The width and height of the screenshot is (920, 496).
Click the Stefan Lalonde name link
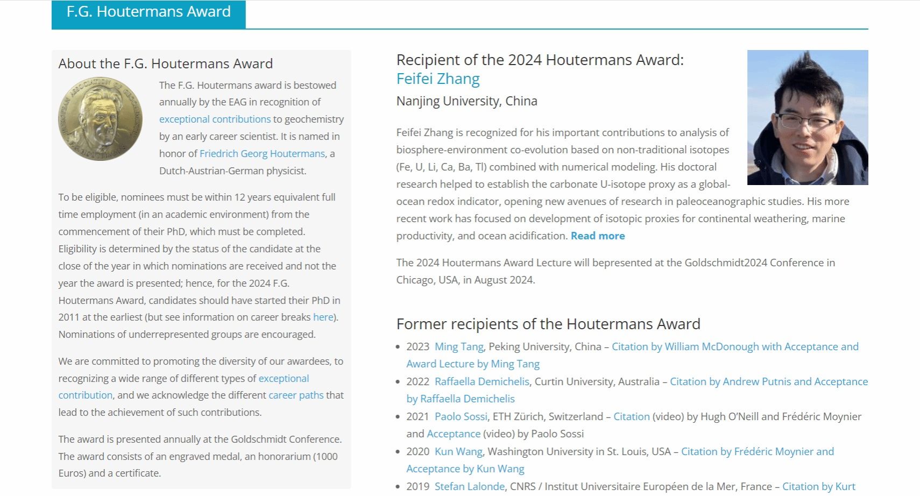pos(469,487)
